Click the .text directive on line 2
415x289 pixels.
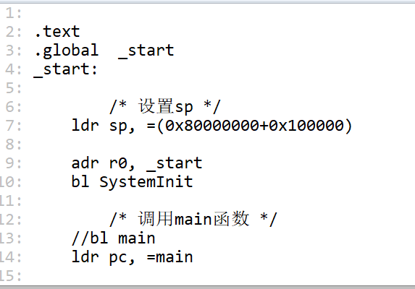point(57,32)
